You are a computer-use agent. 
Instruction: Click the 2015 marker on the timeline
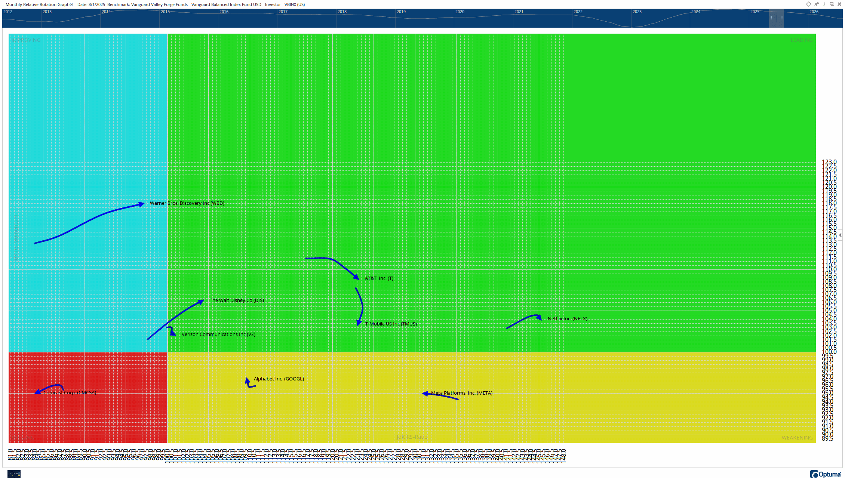pyautogui.click(x=165, y=12)
